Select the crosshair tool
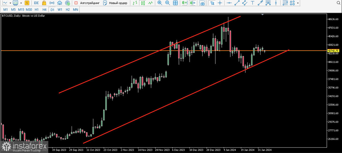The height and width of the screenshot is (153, 342). (220, 3)
